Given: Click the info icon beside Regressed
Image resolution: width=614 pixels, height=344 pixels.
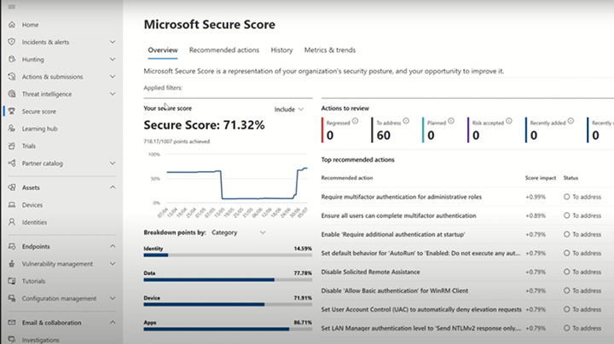Looking at the screenshot, I should pos(355,121).
